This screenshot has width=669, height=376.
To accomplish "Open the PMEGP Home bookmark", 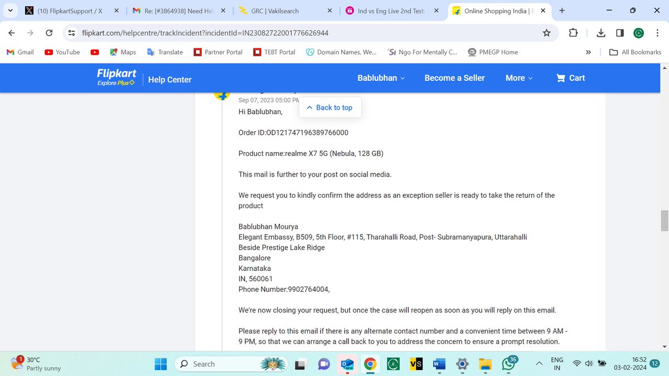I will click(x=493, y=52).
